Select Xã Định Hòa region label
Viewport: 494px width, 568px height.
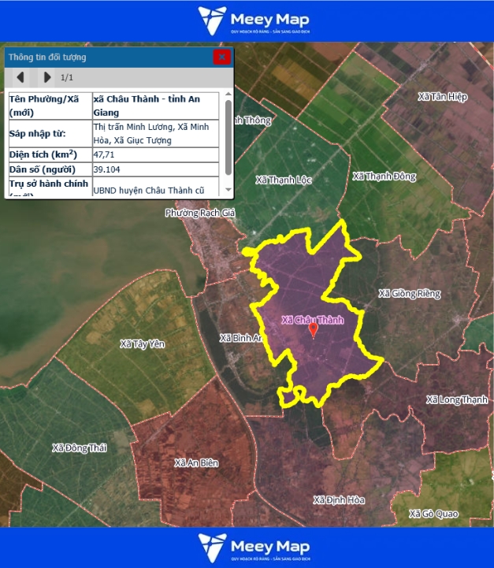(339, 500)
